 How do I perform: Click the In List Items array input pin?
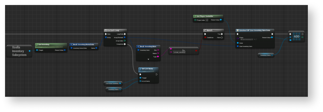coord(140,81)
